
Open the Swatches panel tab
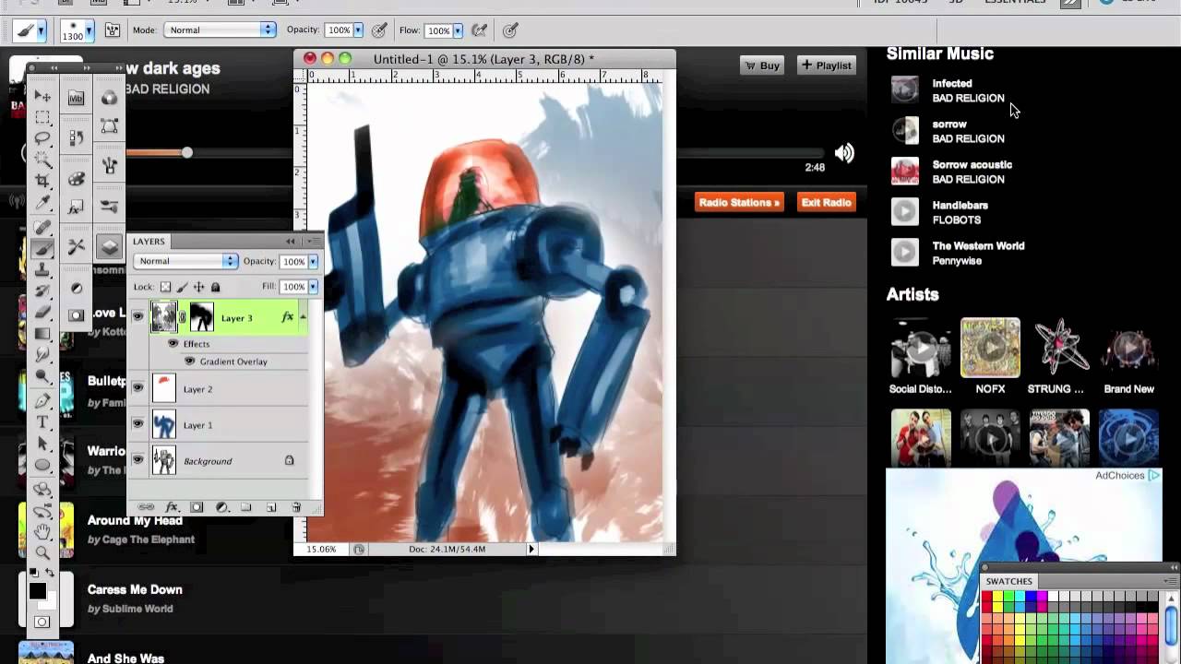(1008, 581)
